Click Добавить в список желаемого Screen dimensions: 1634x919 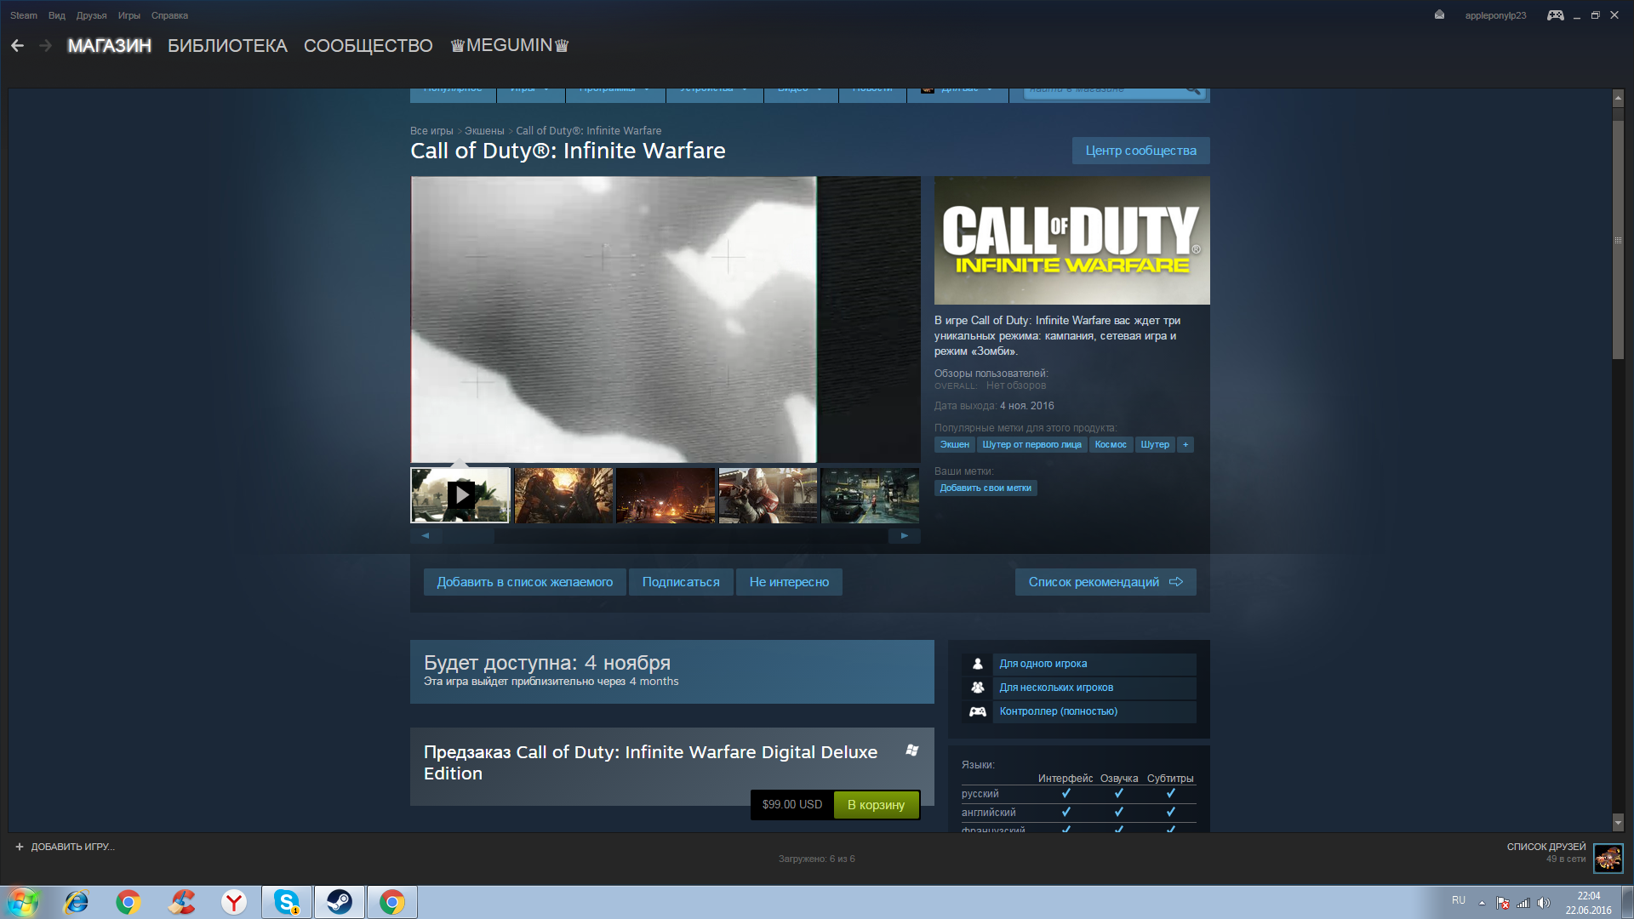(524, 582)
